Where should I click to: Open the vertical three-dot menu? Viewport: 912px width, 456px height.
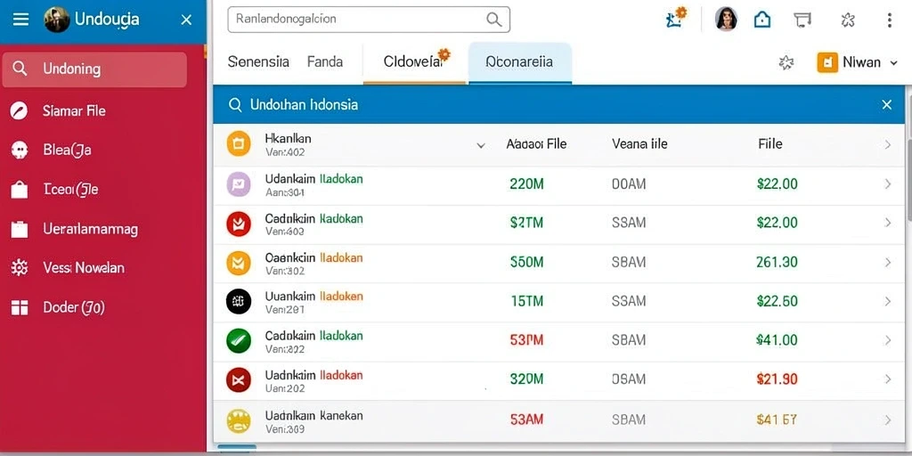pos(890,20)
